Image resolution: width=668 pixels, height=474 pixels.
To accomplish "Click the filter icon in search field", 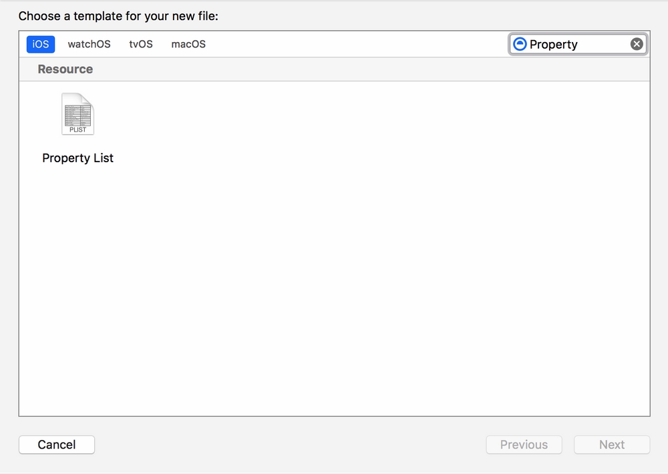I will tap(520, 44).
